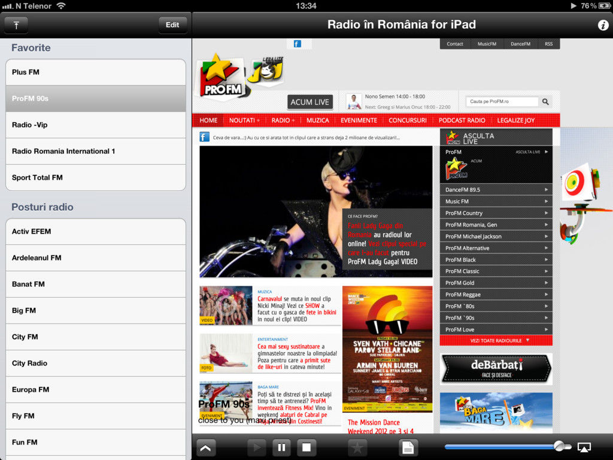
Task: Select Sport Total FM in Favorite
Action: [96, 177]
